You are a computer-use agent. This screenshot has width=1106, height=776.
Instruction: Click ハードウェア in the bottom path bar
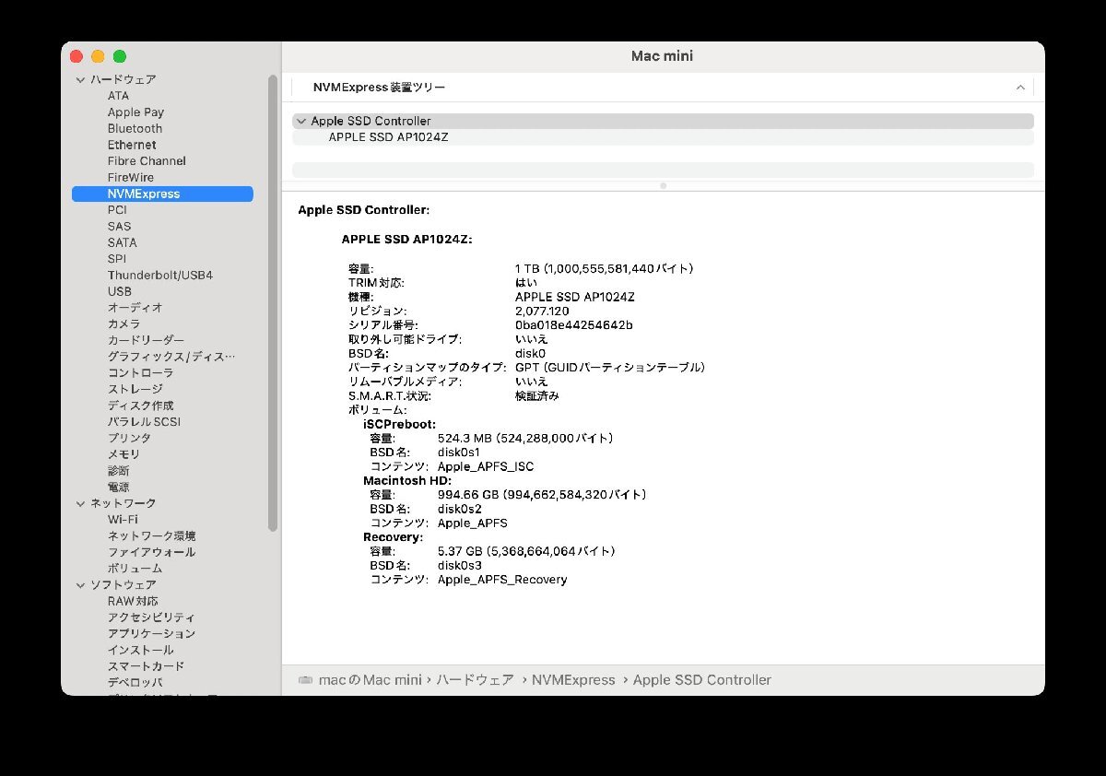[475, 680]
